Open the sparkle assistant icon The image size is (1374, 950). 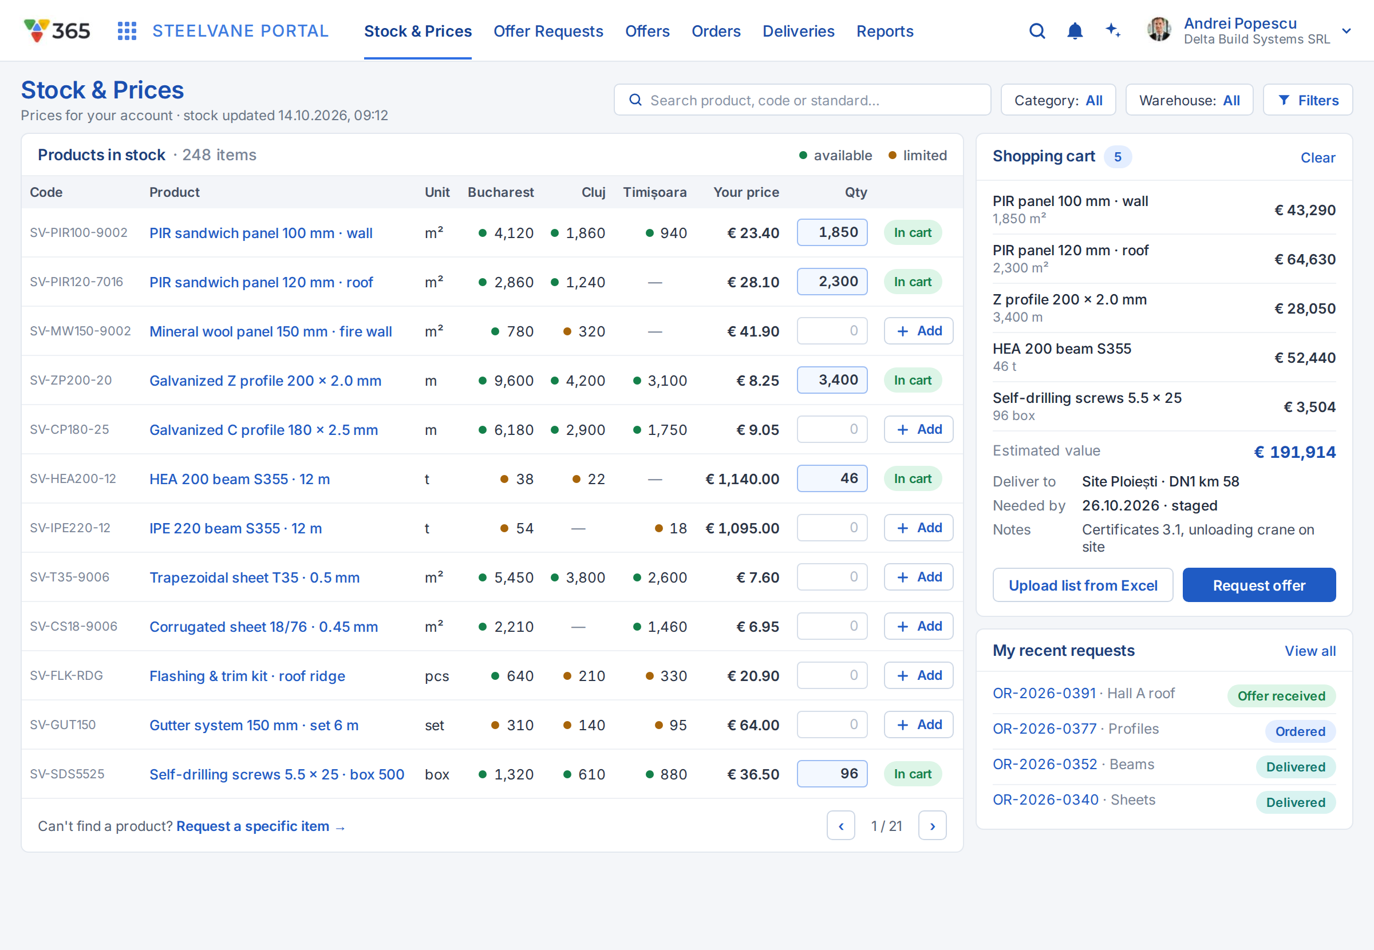click(x=1113, y=30)
